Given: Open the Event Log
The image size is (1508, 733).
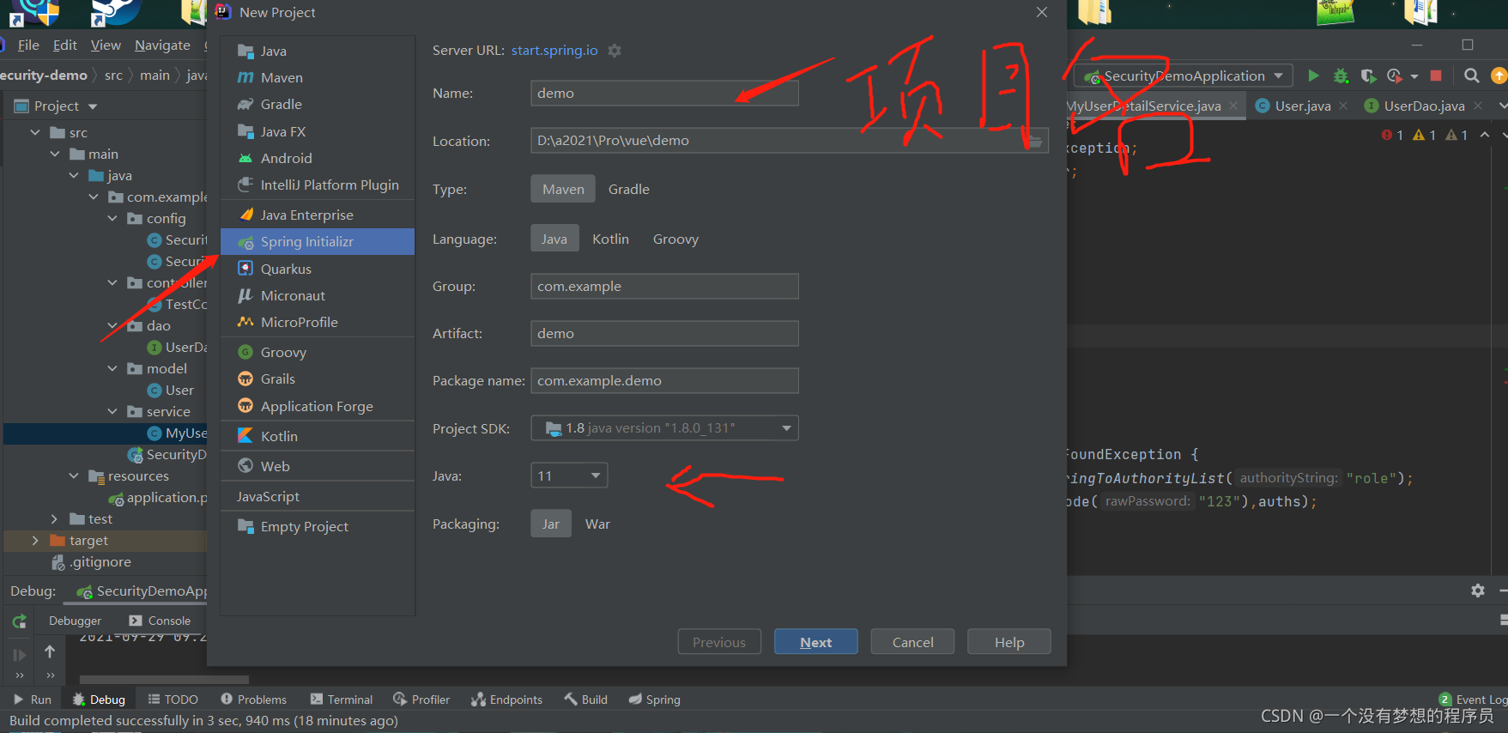Looking at the screenshot, I should click(x=1474, y=700).
